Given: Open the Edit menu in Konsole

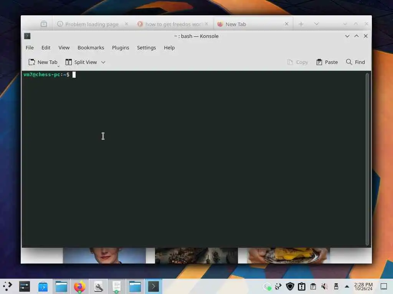Looking at the screenshot, I should pos(46,47).
